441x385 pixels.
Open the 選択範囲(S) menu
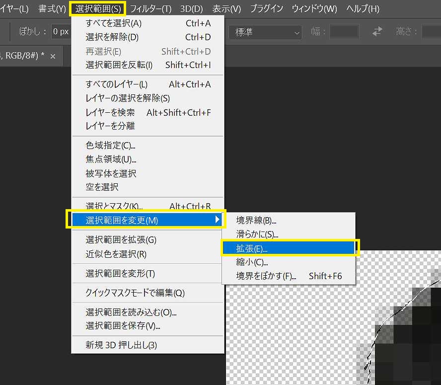point(98,9)
